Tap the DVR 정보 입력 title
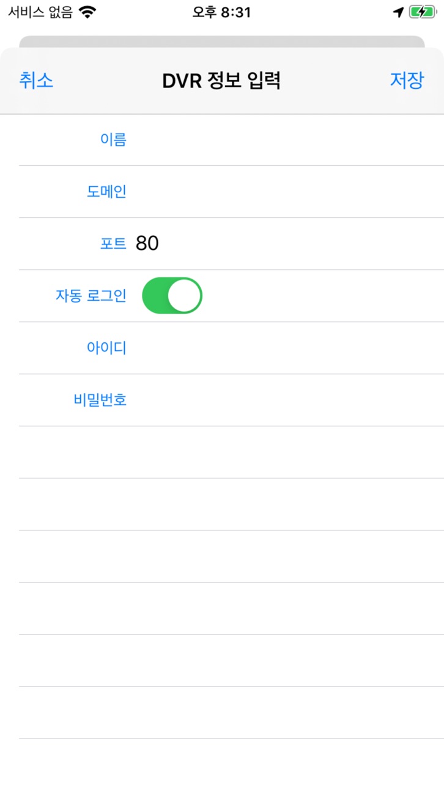 coord(221,81)
